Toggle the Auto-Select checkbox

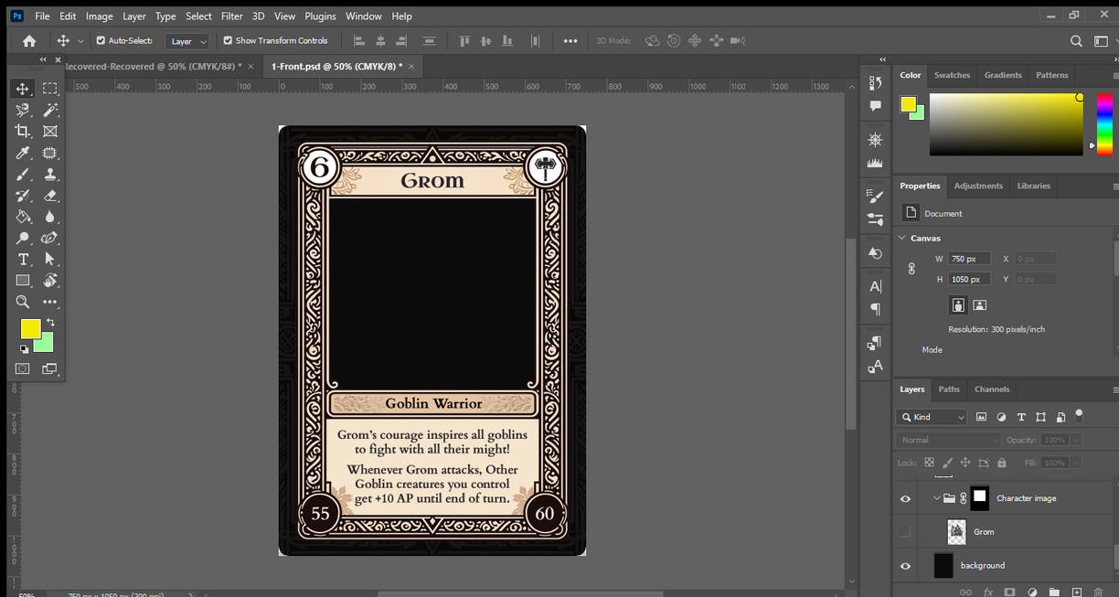click(x=101, y=40)
